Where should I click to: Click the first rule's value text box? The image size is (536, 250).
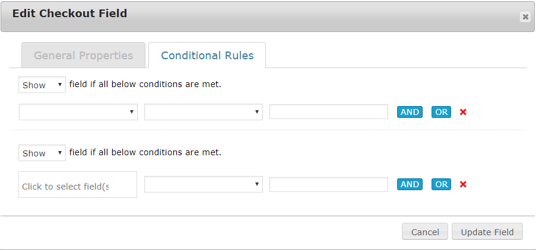point(328,112)
